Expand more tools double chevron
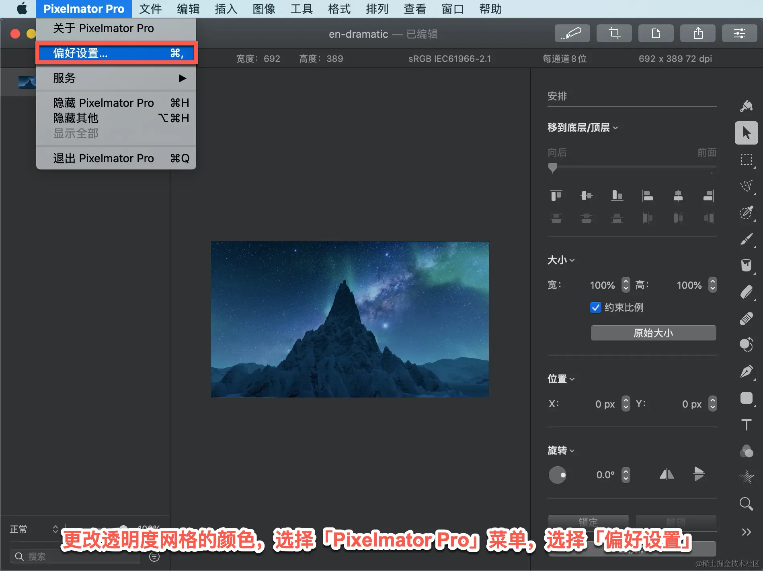Screen dimensions: 763x571 pos(747,532)
